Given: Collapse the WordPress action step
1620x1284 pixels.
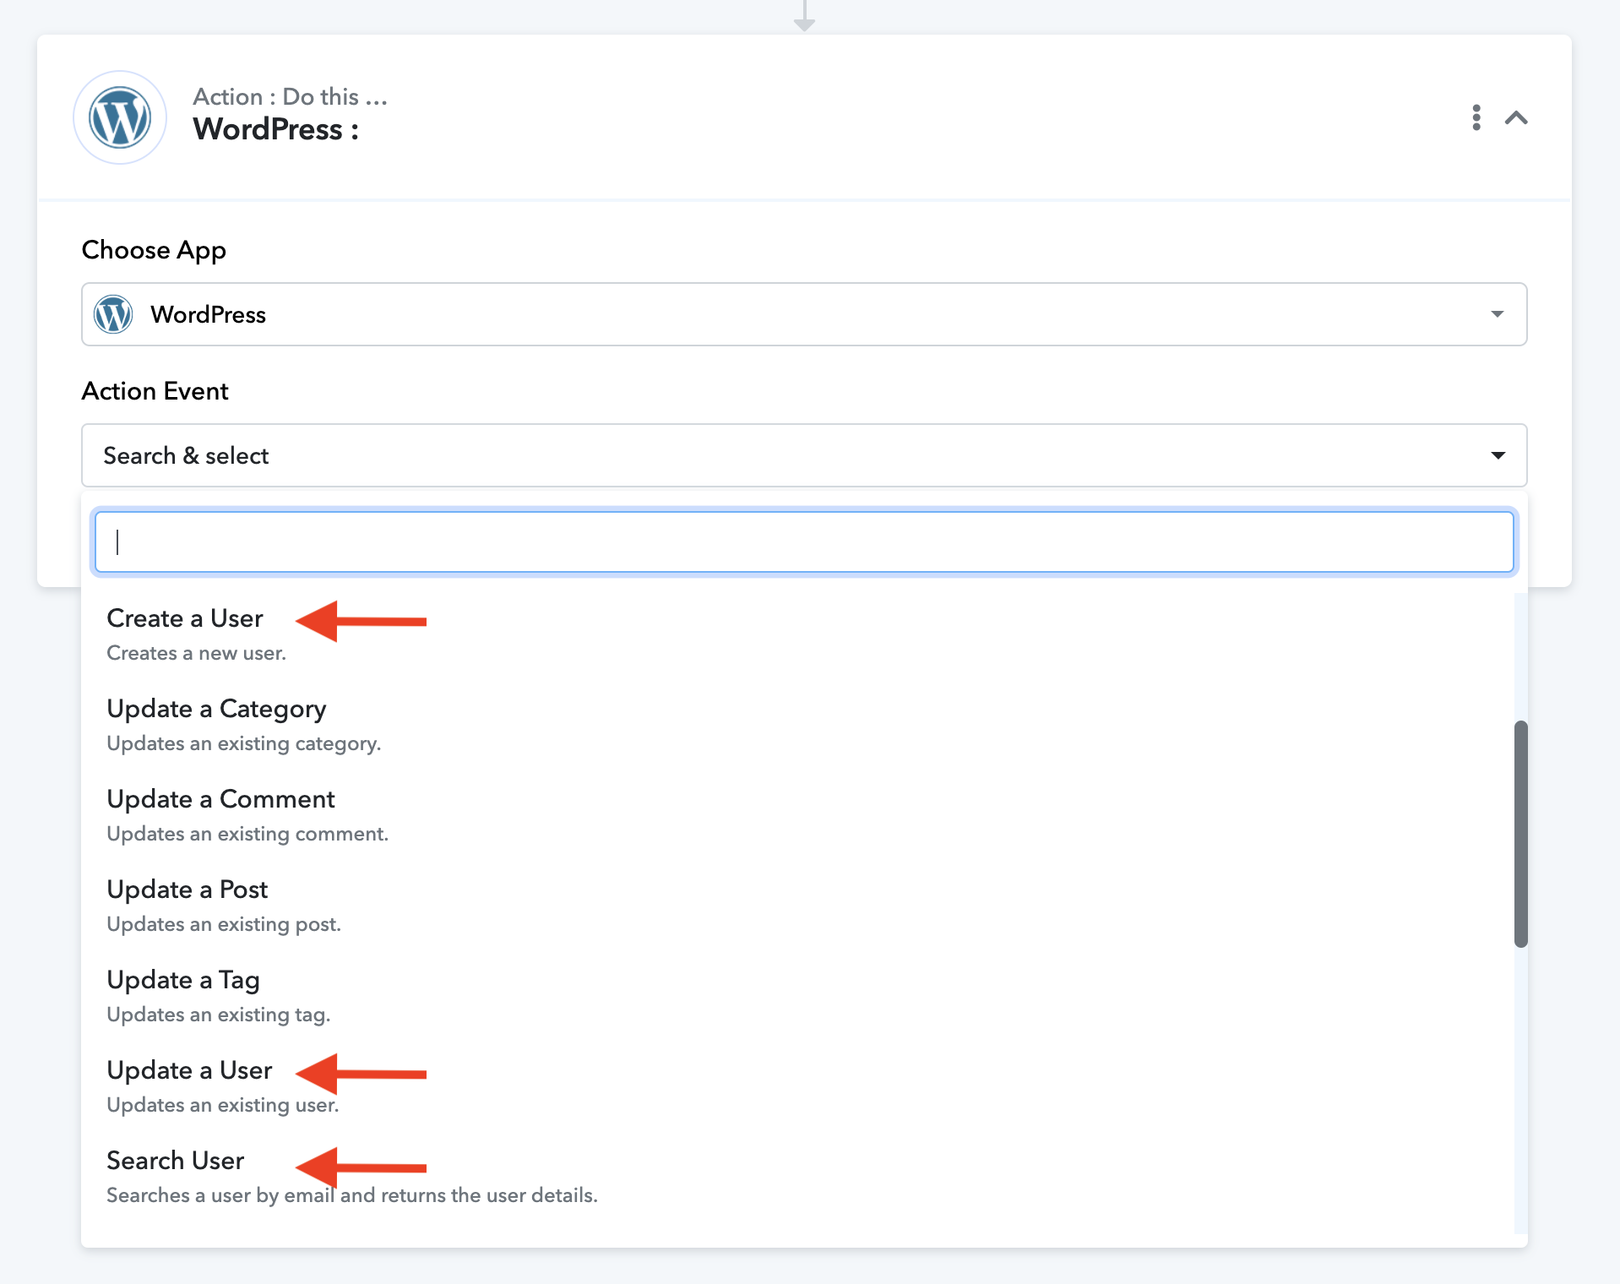Looking at the screenshot, I should (1516, 117).
